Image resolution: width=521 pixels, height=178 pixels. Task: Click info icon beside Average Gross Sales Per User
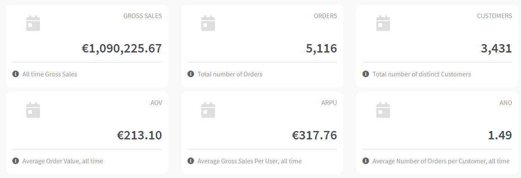191,161
